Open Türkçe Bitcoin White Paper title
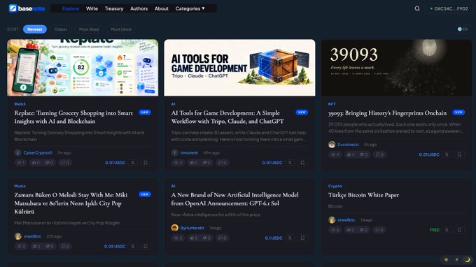Viewport: 476px width, 267px height. click(x=363, y=195)
